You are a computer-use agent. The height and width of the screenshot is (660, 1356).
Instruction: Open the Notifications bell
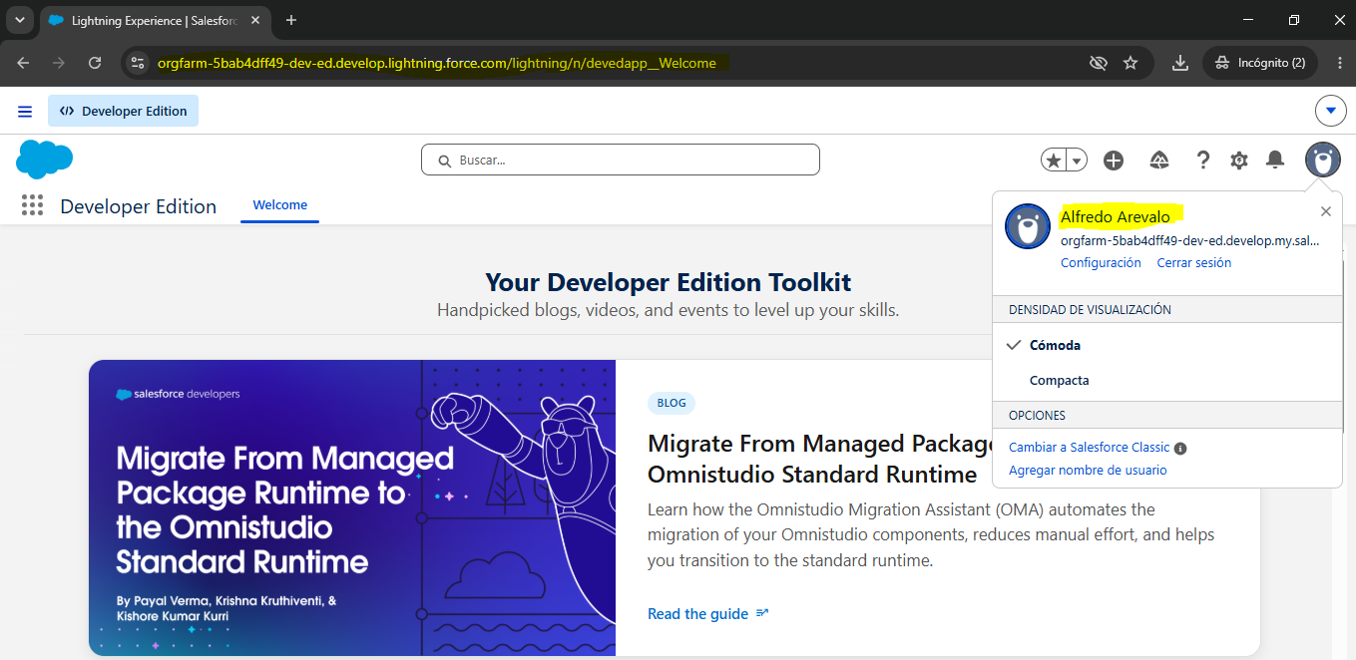click(1275, 160)
